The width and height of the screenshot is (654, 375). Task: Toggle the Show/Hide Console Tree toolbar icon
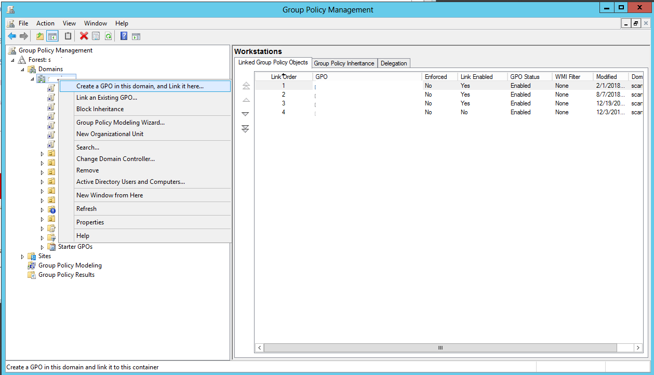coord(52,36)
